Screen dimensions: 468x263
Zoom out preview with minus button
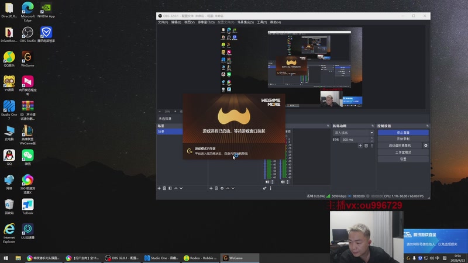click(160, 112)
